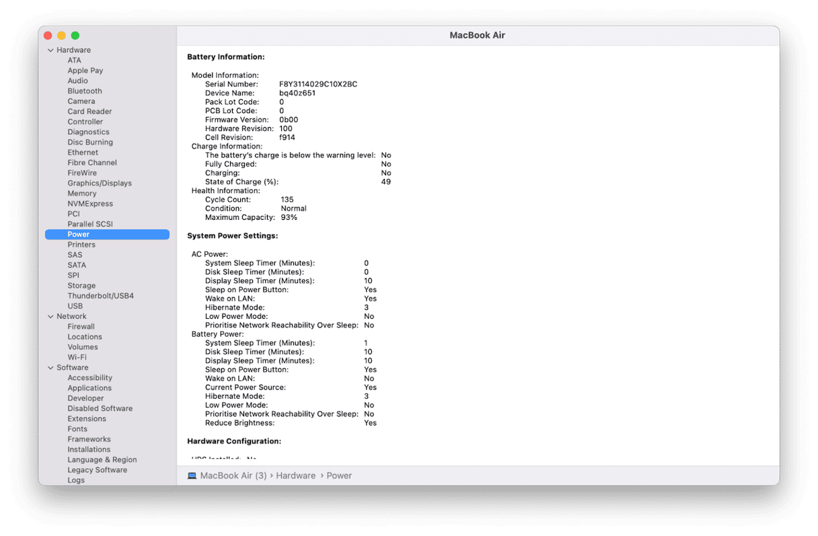Viewport: 818px width, 536px height.
Task: Click the Hardware Configuration heading
Action: (234, 441)
